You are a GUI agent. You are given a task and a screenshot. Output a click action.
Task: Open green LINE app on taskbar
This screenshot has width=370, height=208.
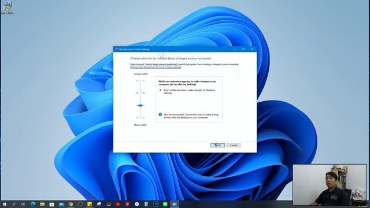click(x=165, y=204)
